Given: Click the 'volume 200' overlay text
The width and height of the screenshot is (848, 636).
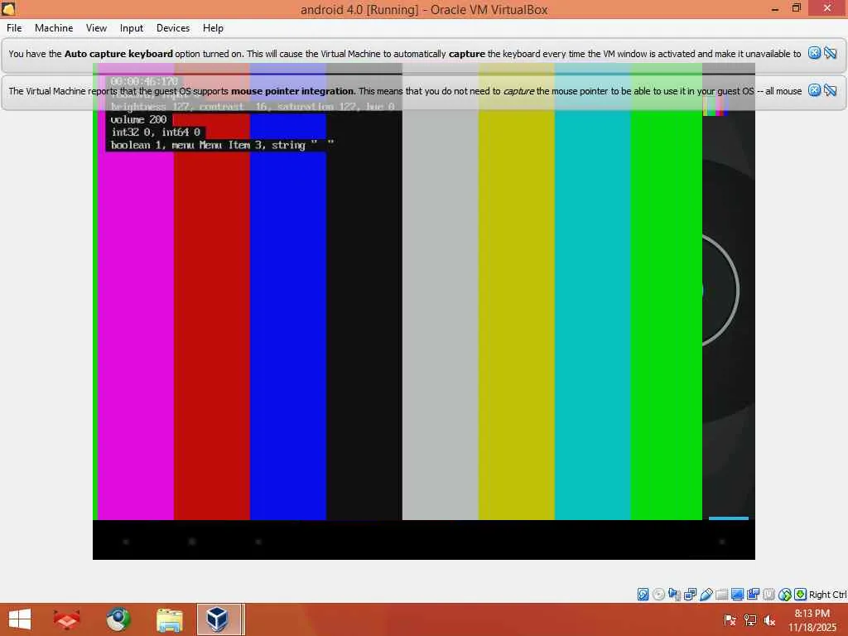Looking at the screenshot, I should click(x=138, y=119).
